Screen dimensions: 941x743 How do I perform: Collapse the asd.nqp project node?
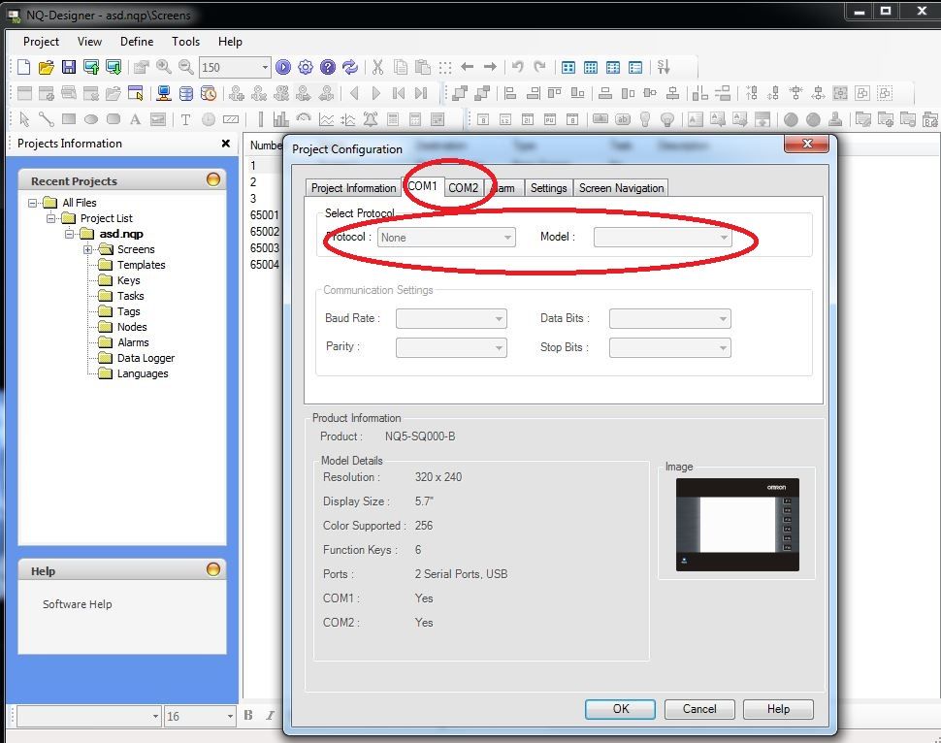point(70,234)
